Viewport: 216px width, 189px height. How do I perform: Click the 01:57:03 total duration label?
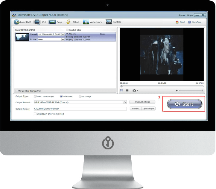(199, 83)
